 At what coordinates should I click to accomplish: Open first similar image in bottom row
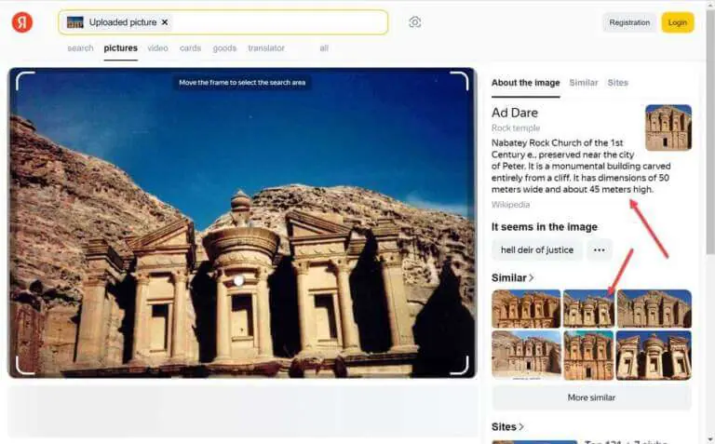point(526,356)
